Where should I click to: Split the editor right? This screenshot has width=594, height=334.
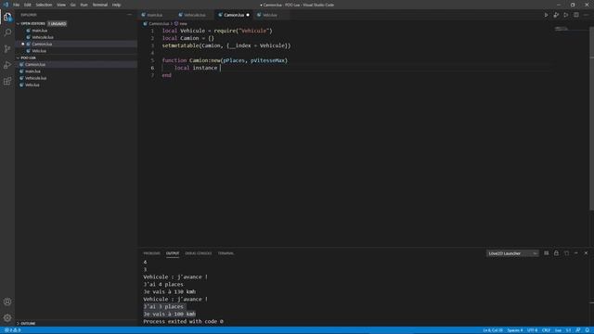[575, 15]
